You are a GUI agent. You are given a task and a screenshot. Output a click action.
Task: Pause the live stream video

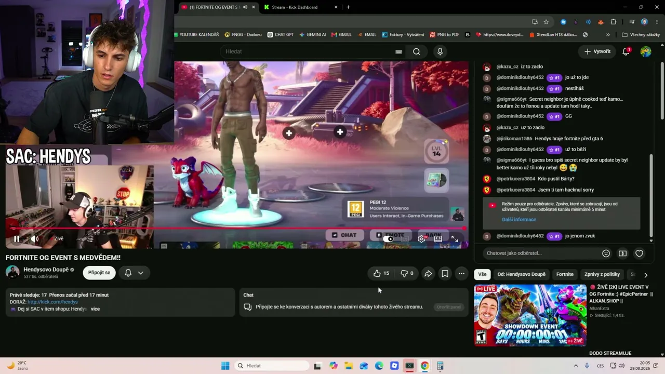(17, 239)
